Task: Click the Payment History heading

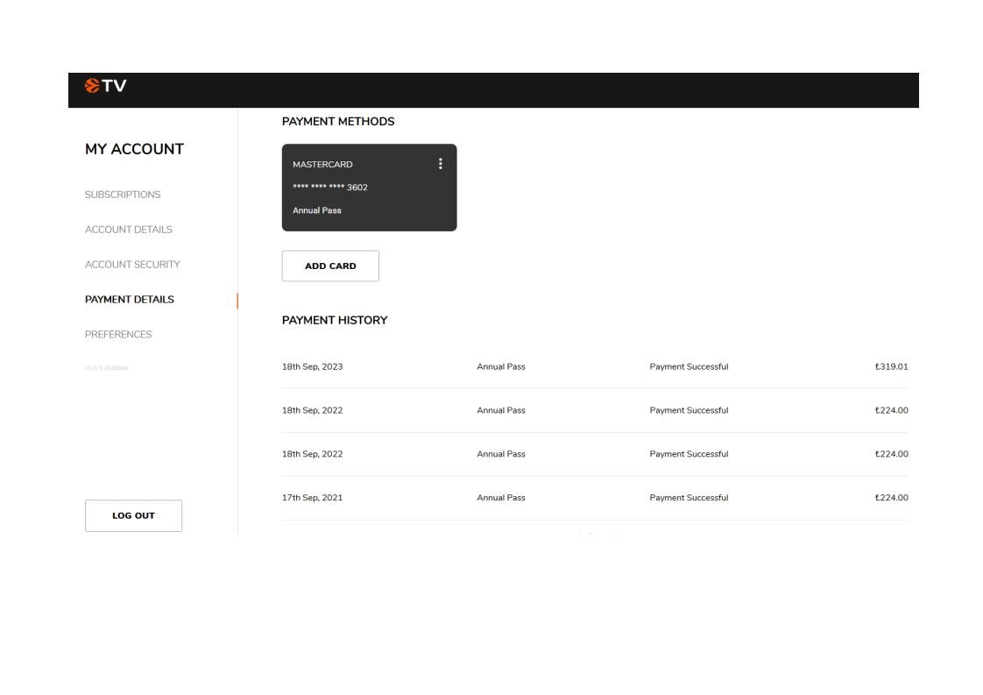Action: 334,321
